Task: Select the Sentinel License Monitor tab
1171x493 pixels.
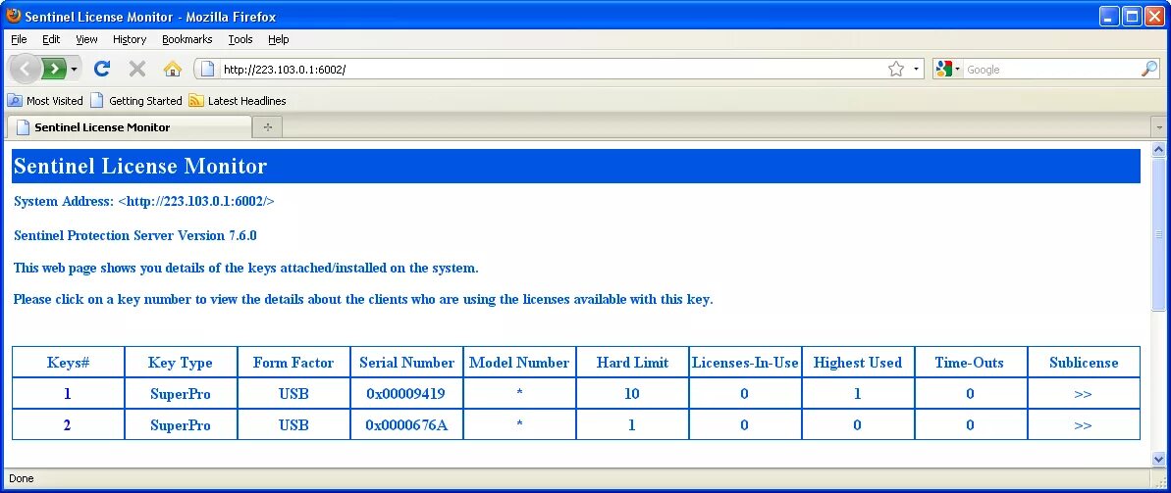Action: 130,127
